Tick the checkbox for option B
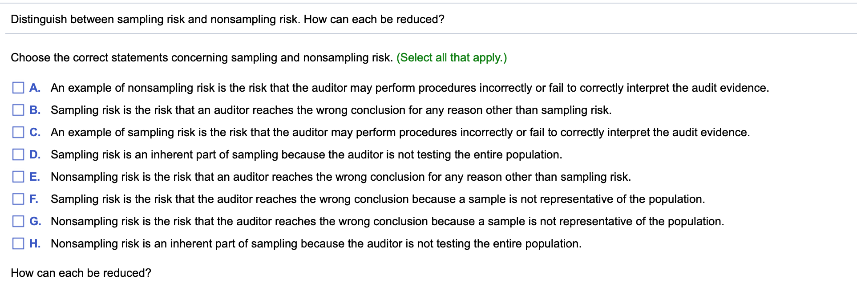Image resolution: width=857 pixels, height=308 pixels. 18,110
